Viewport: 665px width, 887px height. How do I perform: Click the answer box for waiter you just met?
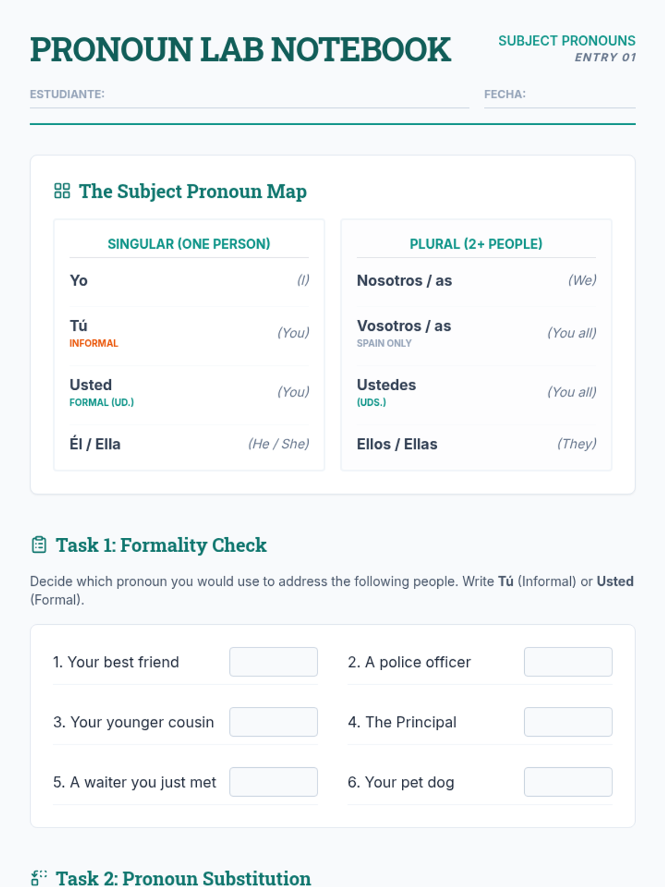point(273,782)
